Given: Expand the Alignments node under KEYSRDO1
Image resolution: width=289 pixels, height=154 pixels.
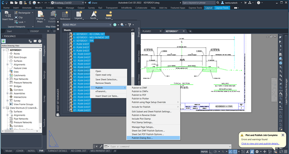Looking at the screenshot, I should tap(7, 65).
